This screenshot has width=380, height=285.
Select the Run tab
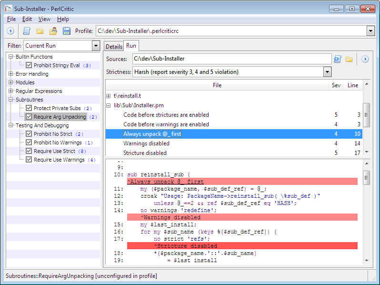pos(131,46)
